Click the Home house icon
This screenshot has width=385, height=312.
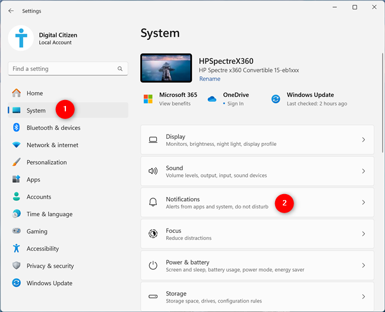[17, 93]
